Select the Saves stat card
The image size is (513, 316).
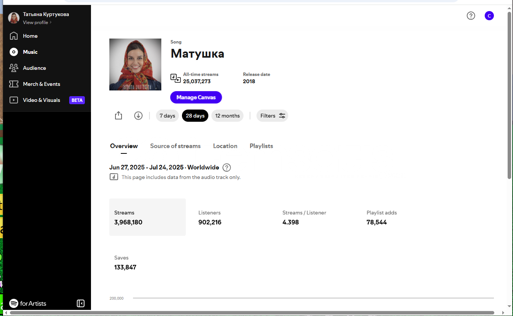point(148,262)
